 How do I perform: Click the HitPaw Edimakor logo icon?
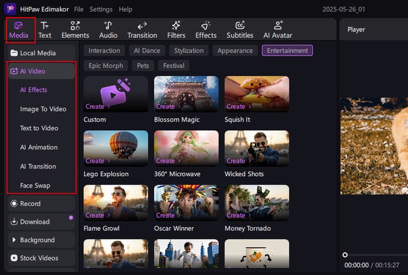pyautogui.click(x=10, y=9)
